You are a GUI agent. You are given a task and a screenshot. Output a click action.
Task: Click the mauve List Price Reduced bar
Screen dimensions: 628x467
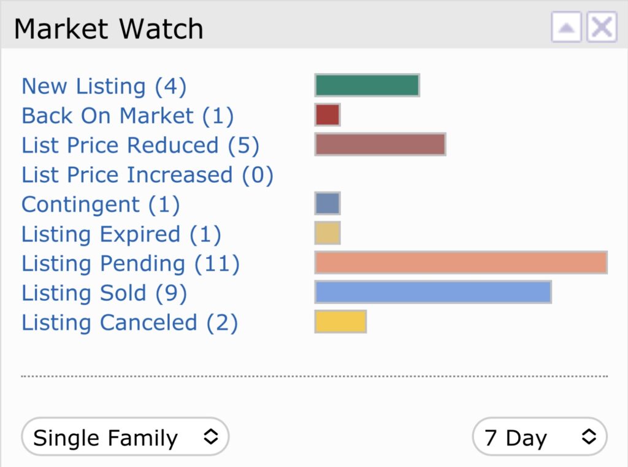pos(380,144)
